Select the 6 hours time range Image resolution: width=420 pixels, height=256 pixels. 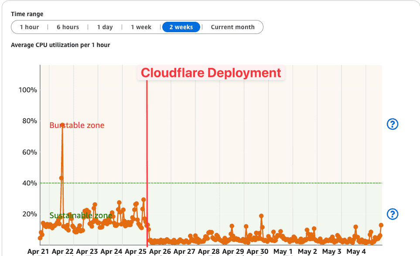(68, 27)
